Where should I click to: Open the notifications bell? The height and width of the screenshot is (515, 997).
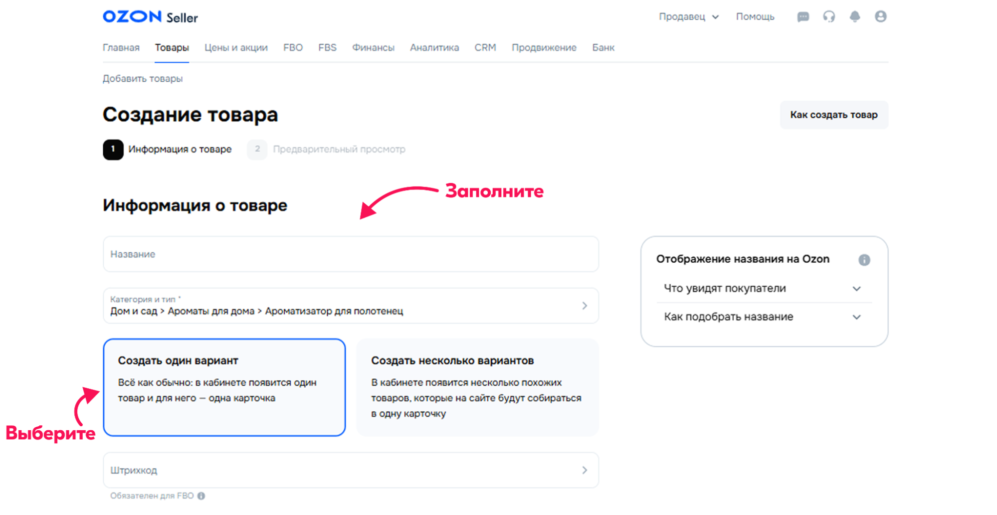(x=855, y=17)
